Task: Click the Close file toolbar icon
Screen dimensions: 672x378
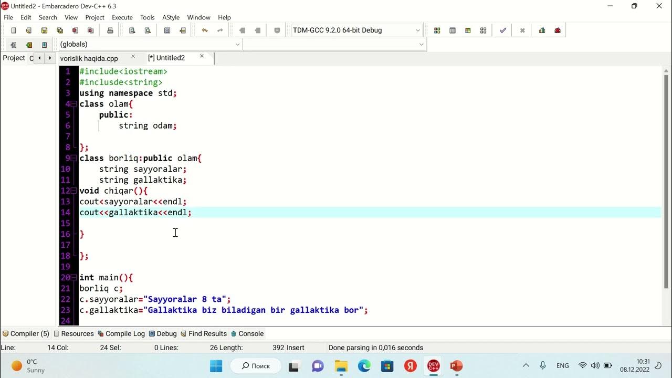Action: [75, 30]
